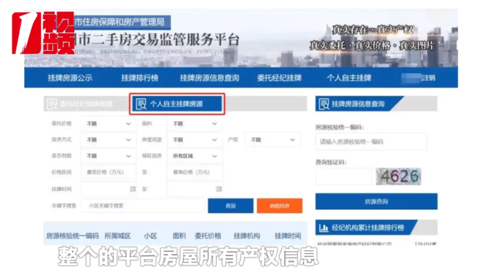Click the 委托经纪挂牌房源 tab icon
Image resolution: width=477 pixels, height=273 pixels.
click(52, 104)
